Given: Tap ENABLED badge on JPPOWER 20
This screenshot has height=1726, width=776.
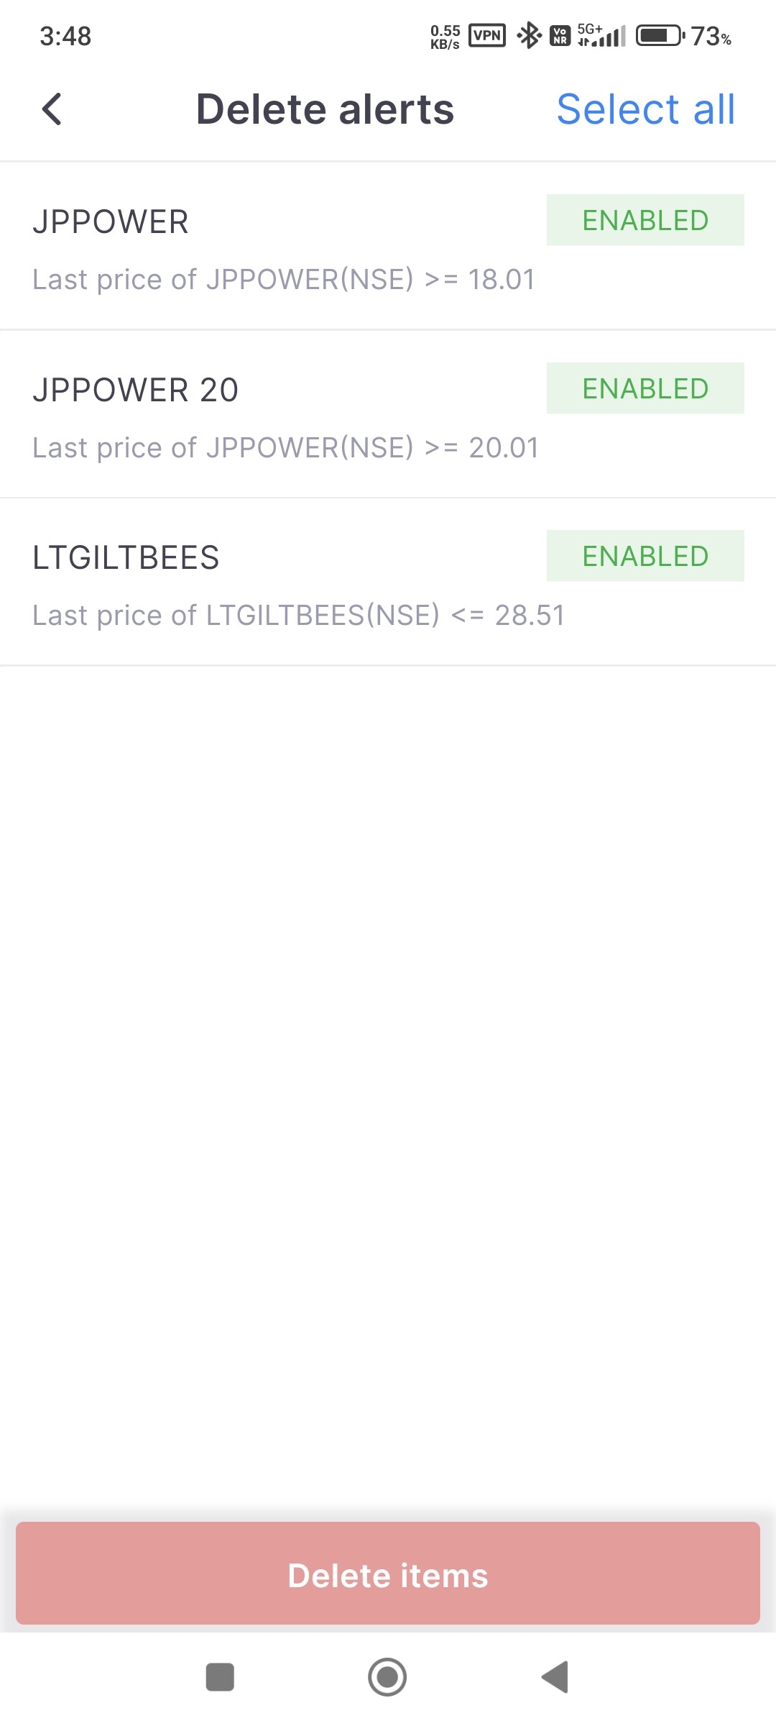Looking at the screenshot, I should pyautogui.click(x=645, y=388).
